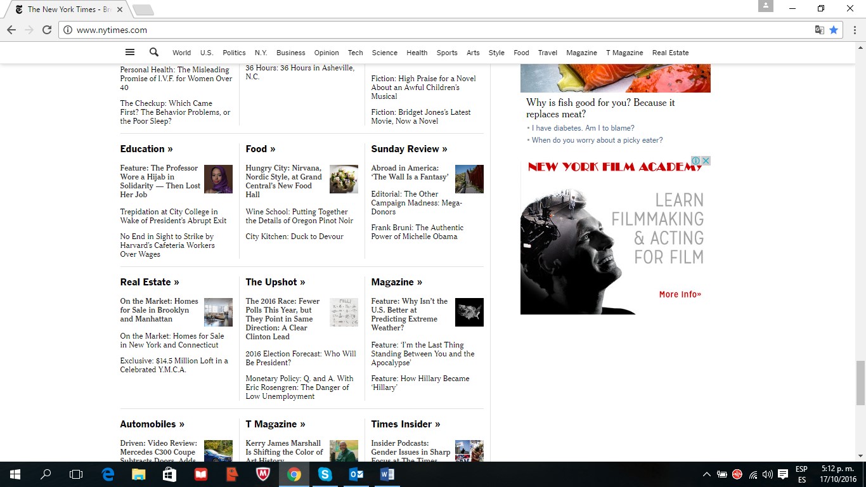The width and height of the screenshot is (866, 487).
Task: Open the volume control in tray
Action: (x=767, y=474)
